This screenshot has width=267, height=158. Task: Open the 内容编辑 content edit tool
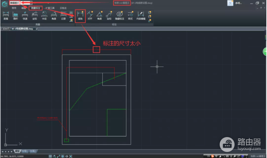coord(141,16)
